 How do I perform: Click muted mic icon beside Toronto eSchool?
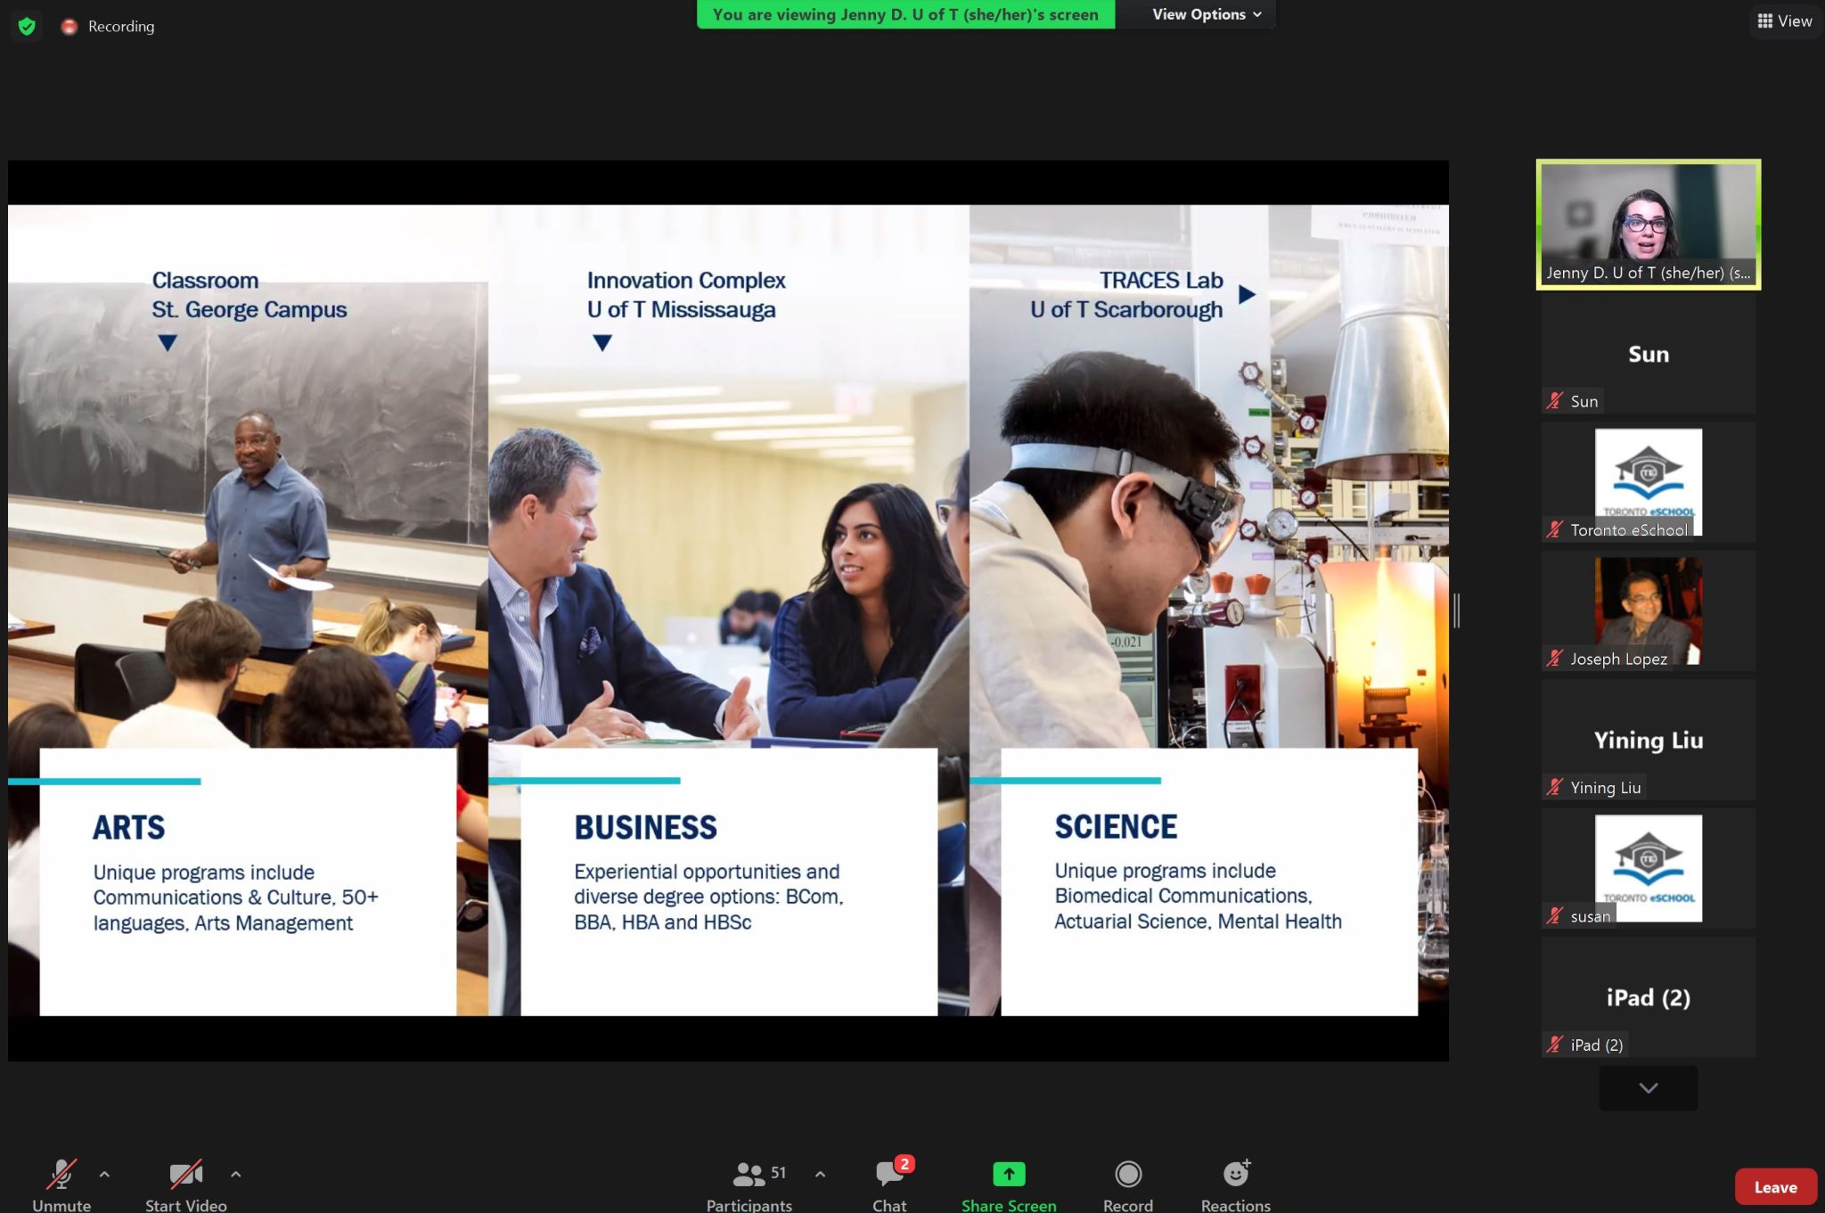pos(1555,529)
